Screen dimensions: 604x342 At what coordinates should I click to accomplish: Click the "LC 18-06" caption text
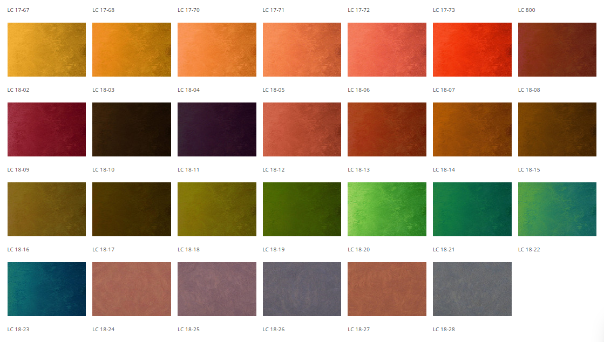click(x=358, y=90)
